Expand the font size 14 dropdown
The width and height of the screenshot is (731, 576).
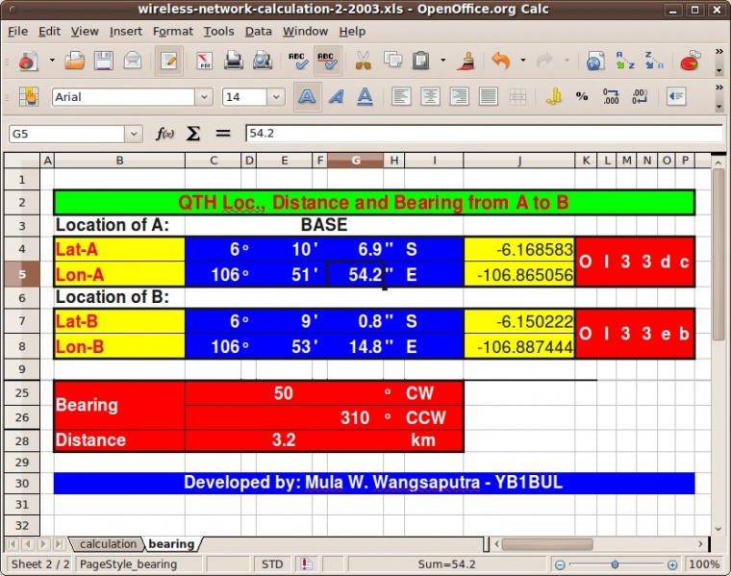[277, 97]
